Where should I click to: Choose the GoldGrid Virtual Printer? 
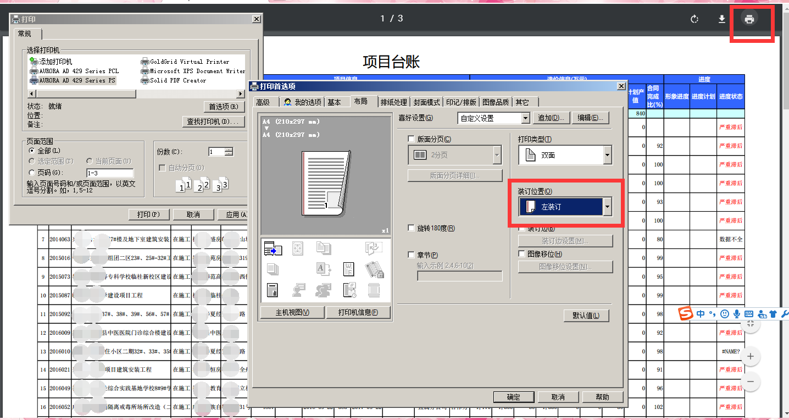pyautogui.click(x=185, y=62)
